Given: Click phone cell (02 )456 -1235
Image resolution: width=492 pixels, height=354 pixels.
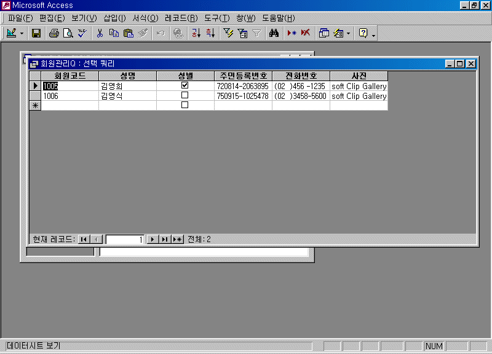Looking at the screenshot, I should click(301, 86).
